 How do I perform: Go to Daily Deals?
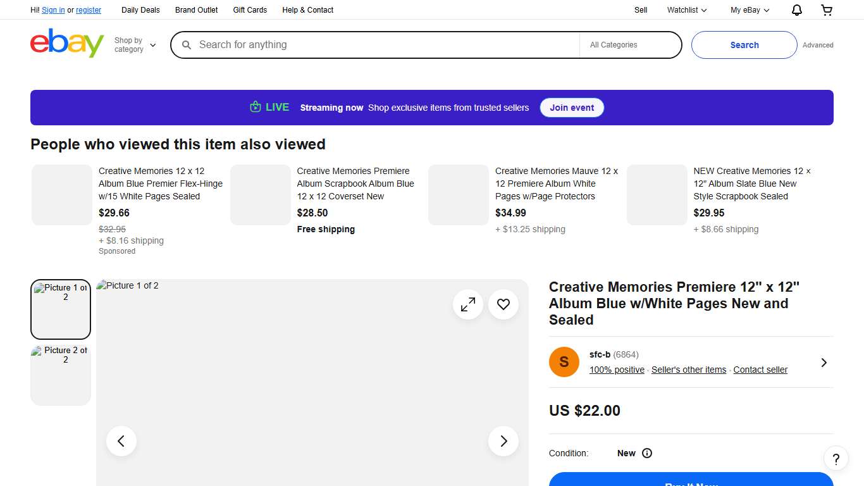tap(140, 10)
